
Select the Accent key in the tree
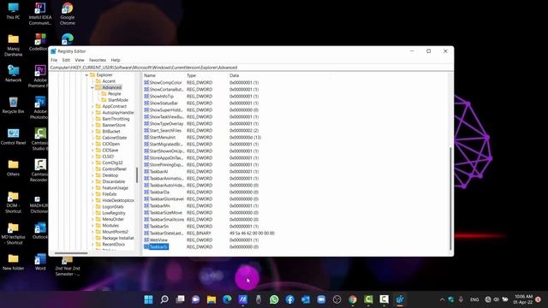coord(109,81)
